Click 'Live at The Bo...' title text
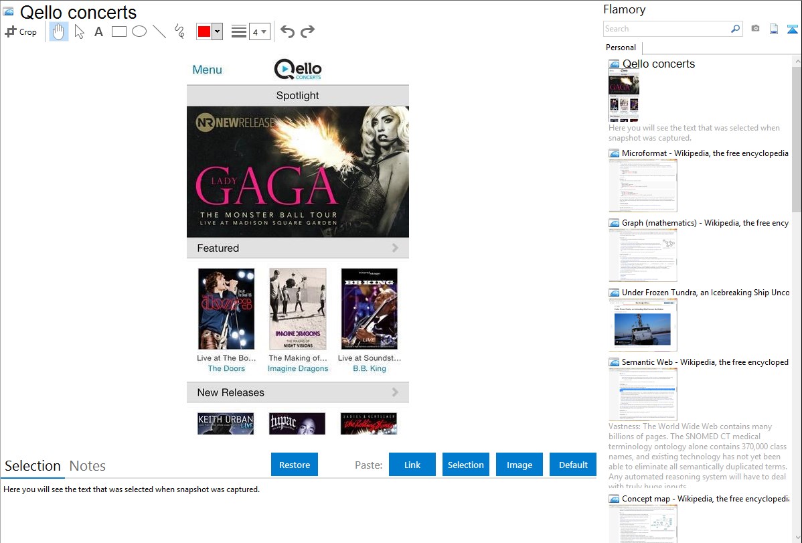802x543 pixels. click(226, 358)
